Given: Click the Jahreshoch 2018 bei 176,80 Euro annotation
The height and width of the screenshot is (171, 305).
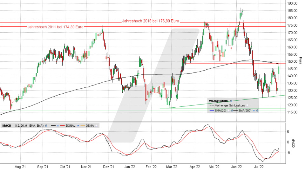Looking at the screenshot, I should pos(151,21).
